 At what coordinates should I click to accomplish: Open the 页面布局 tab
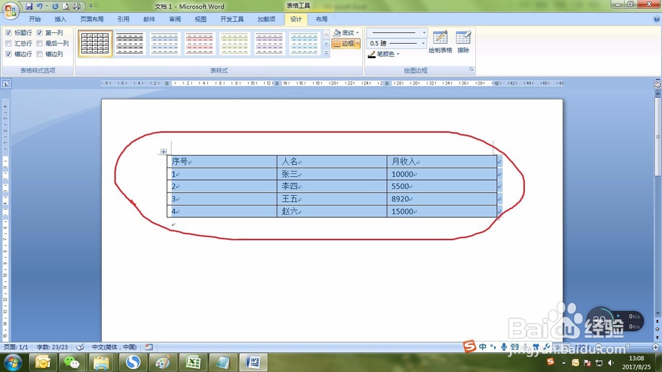click(92, 19)
